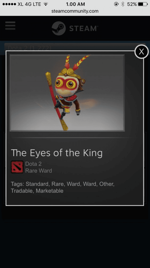Tap the steamcommunity.com address bar

[75, 11]
